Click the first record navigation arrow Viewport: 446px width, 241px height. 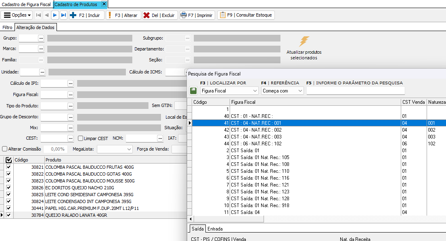coord(38,15)
